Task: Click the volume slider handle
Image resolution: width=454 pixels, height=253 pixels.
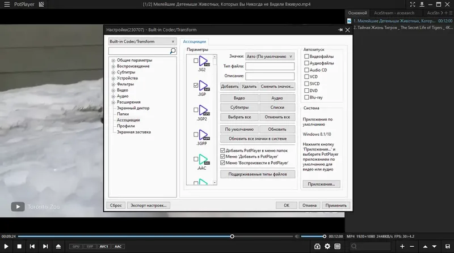Action: coord(324,236)
